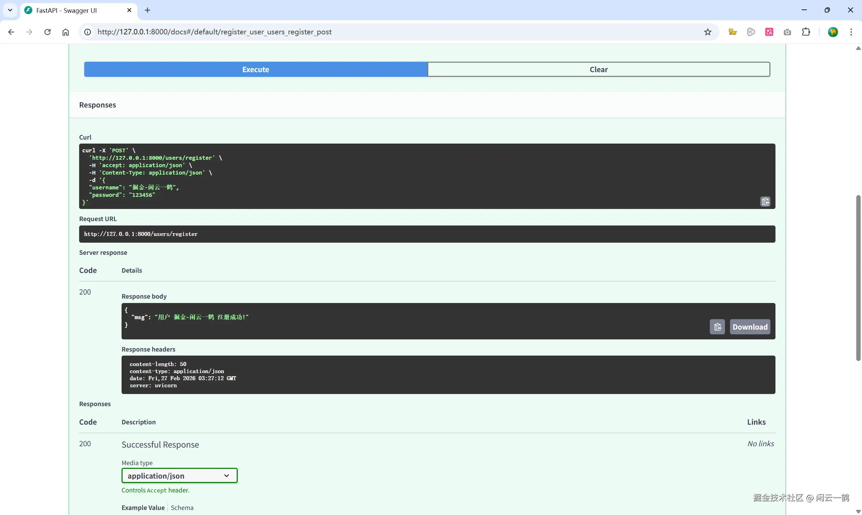Open the application/json media type dropdown
This screenshot has height=515, width=862.
(179, 476)
